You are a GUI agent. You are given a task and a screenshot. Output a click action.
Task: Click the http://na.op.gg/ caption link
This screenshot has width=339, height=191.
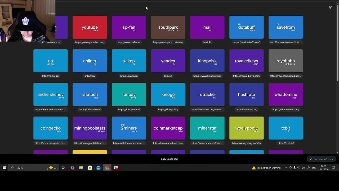[51, 76]
